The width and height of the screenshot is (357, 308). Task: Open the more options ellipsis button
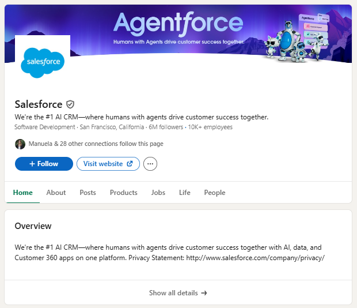[150, 164]
